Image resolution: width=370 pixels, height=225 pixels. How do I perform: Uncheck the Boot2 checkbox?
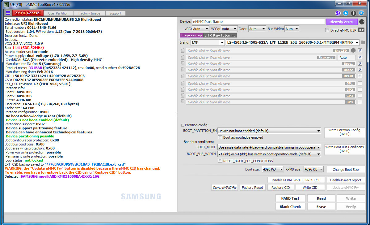coord(360,70)
